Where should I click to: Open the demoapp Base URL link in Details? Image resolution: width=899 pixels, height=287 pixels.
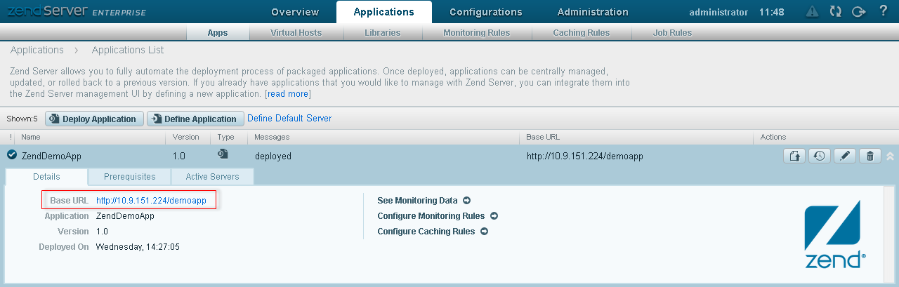(151, 201)
